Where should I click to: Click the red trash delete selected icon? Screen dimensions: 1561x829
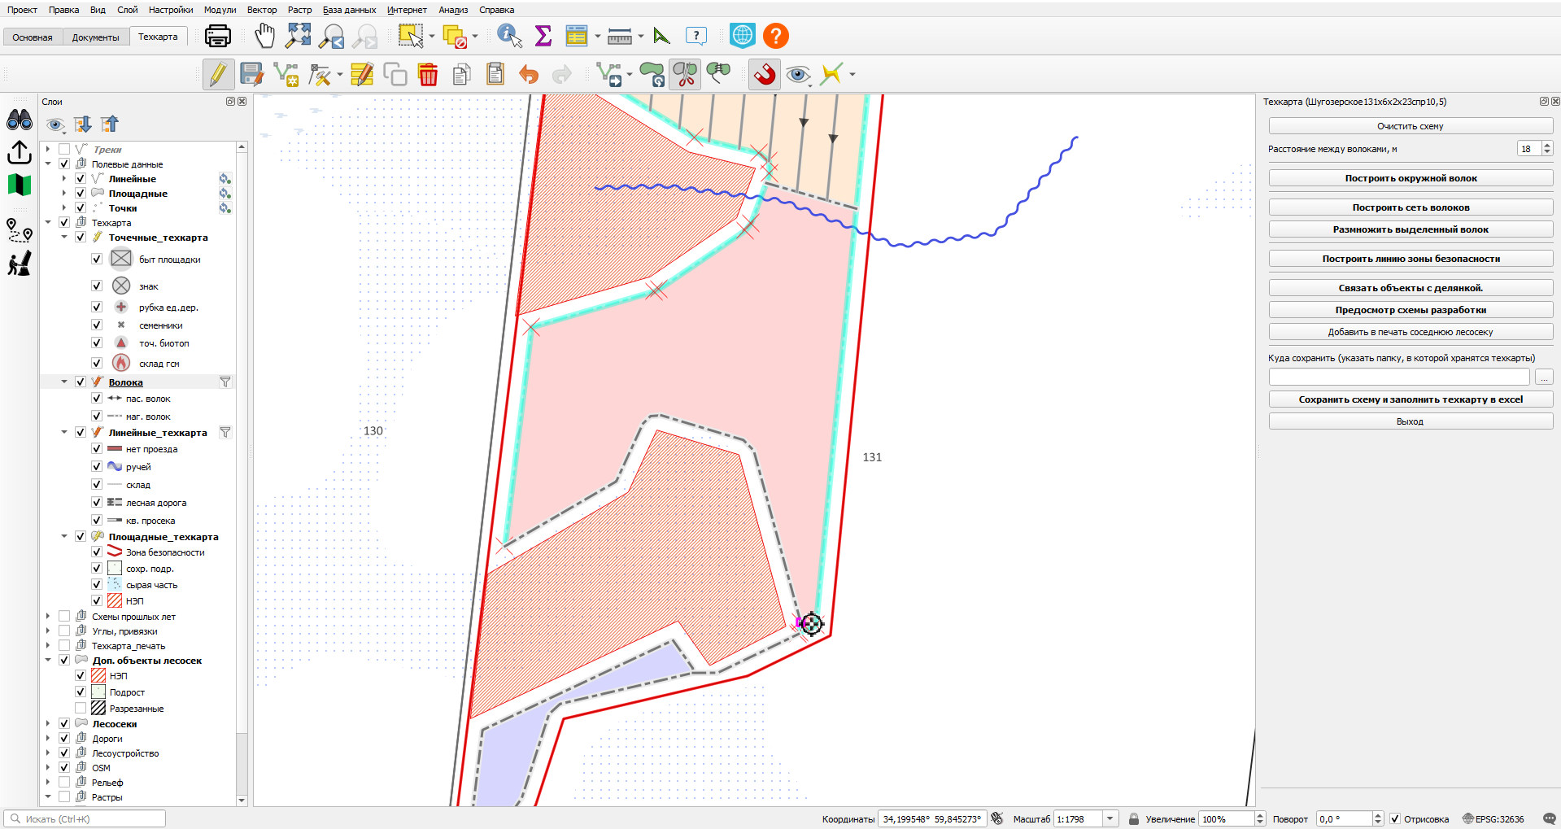(x=428, y=74)
